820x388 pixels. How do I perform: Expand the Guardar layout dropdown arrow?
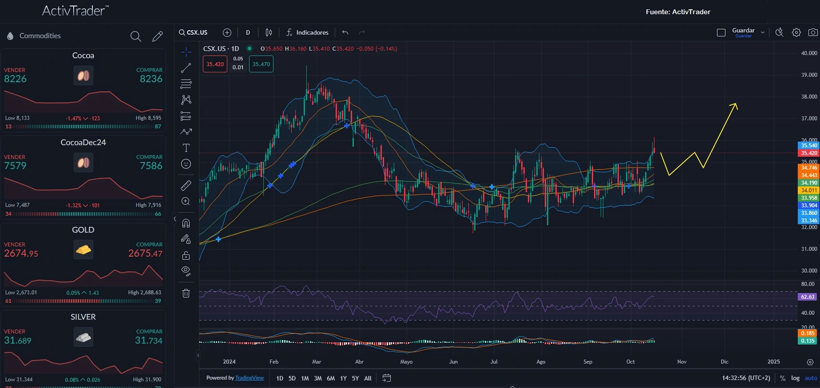point(763,32)
